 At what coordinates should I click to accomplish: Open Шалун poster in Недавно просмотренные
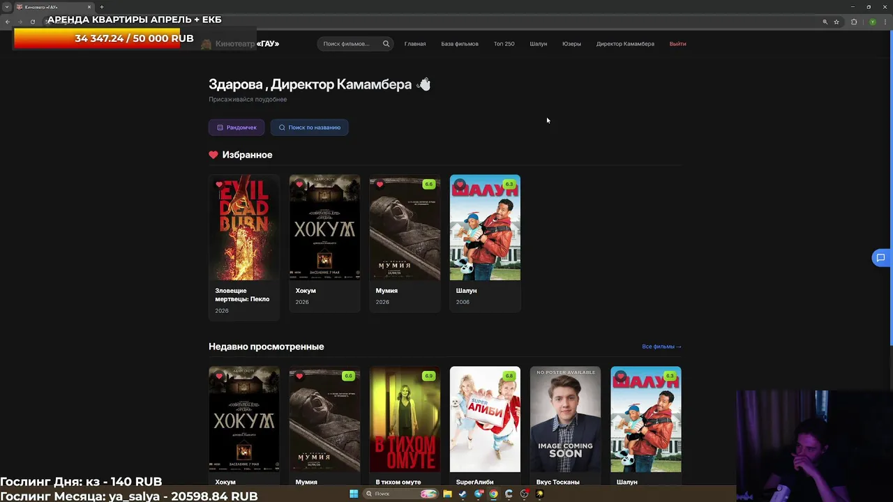point(645,419)
